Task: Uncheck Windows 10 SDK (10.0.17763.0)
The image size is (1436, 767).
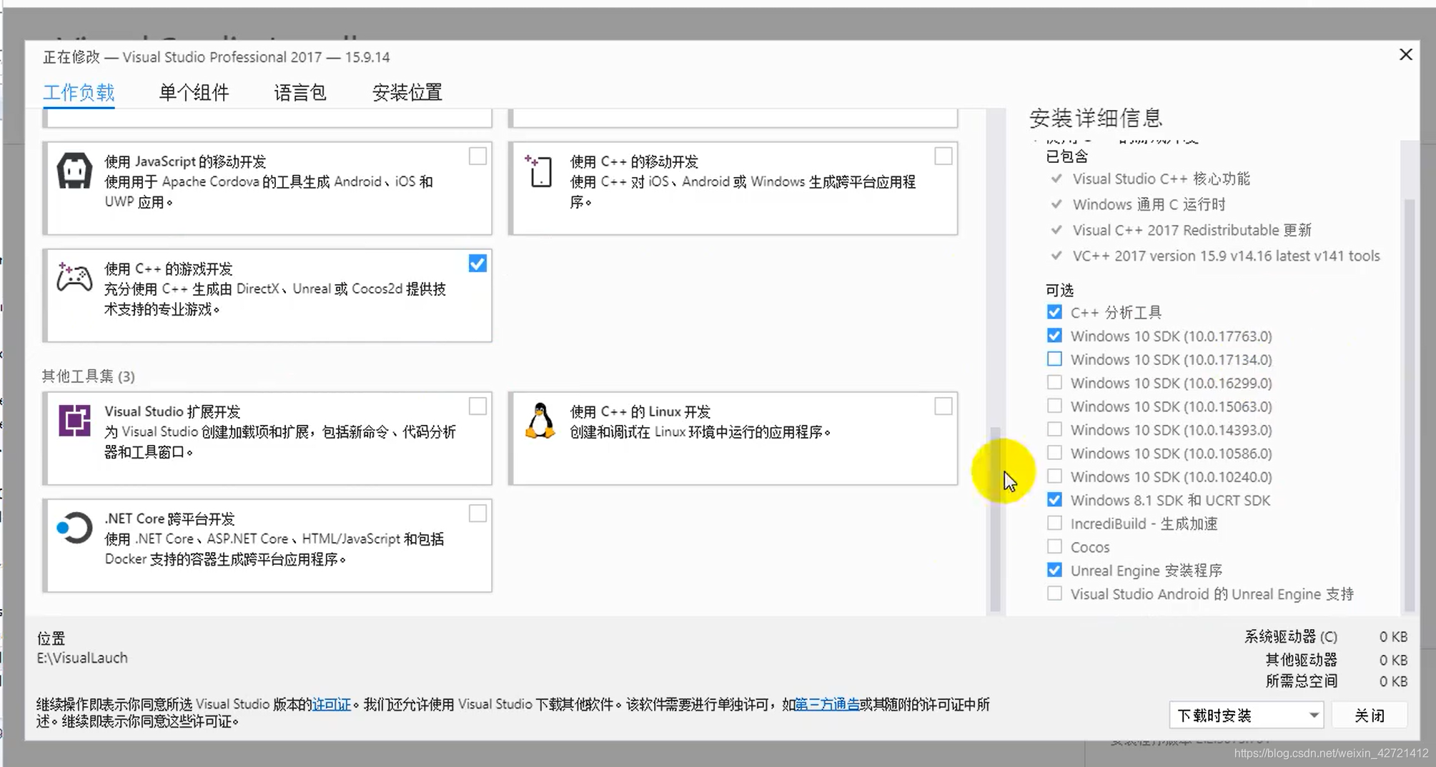Action: (1054, 336)
